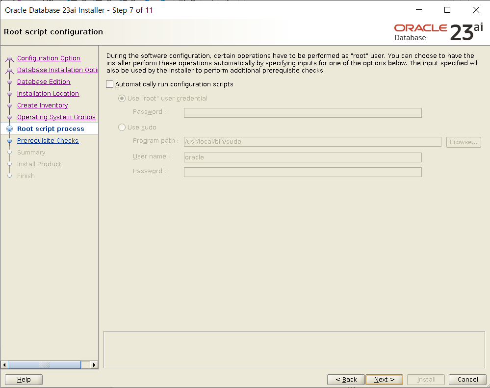The width and height of the screenshot is (490, 388).
Task: Click the Next > button
Action: point(384,380)
